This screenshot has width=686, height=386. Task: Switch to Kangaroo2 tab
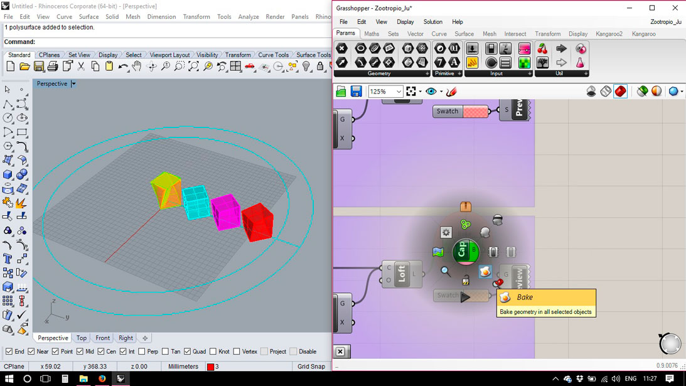[609, 34]
